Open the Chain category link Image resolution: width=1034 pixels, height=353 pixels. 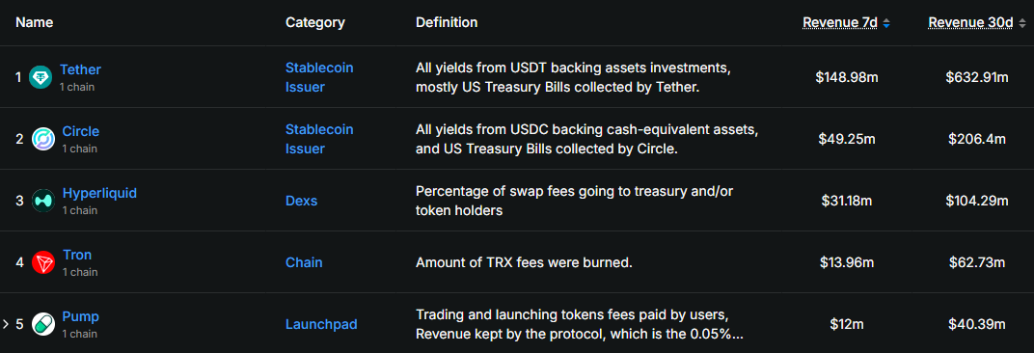304,262
